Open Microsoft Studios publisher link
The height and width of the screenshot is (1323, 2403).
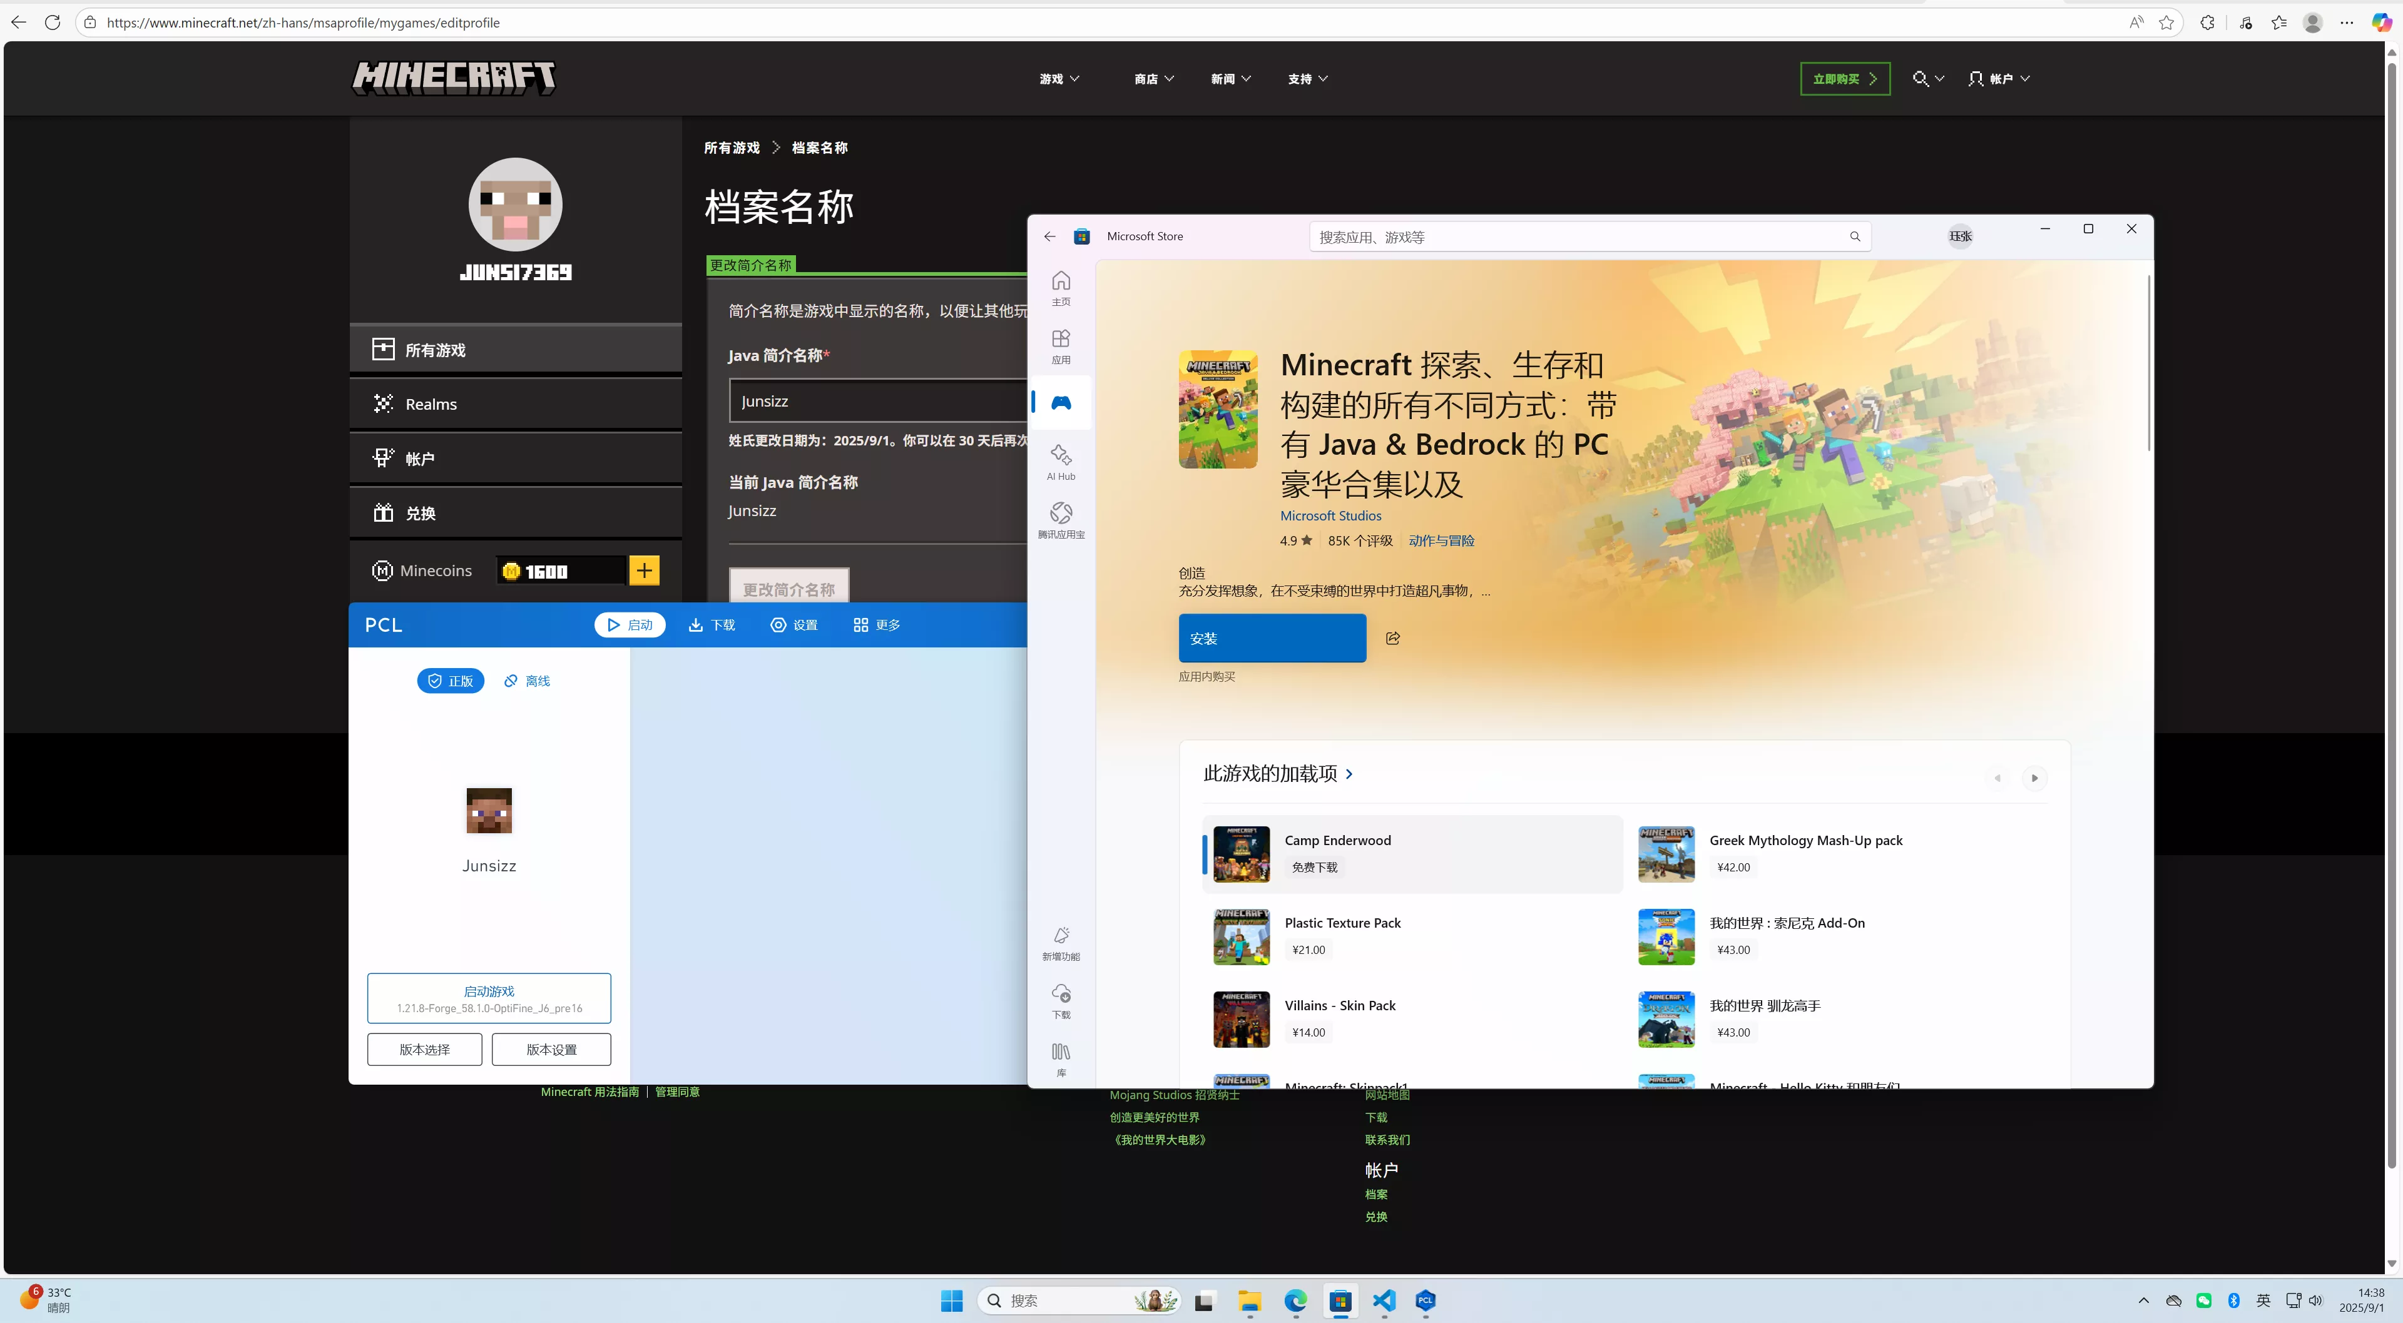[1330, 515]
